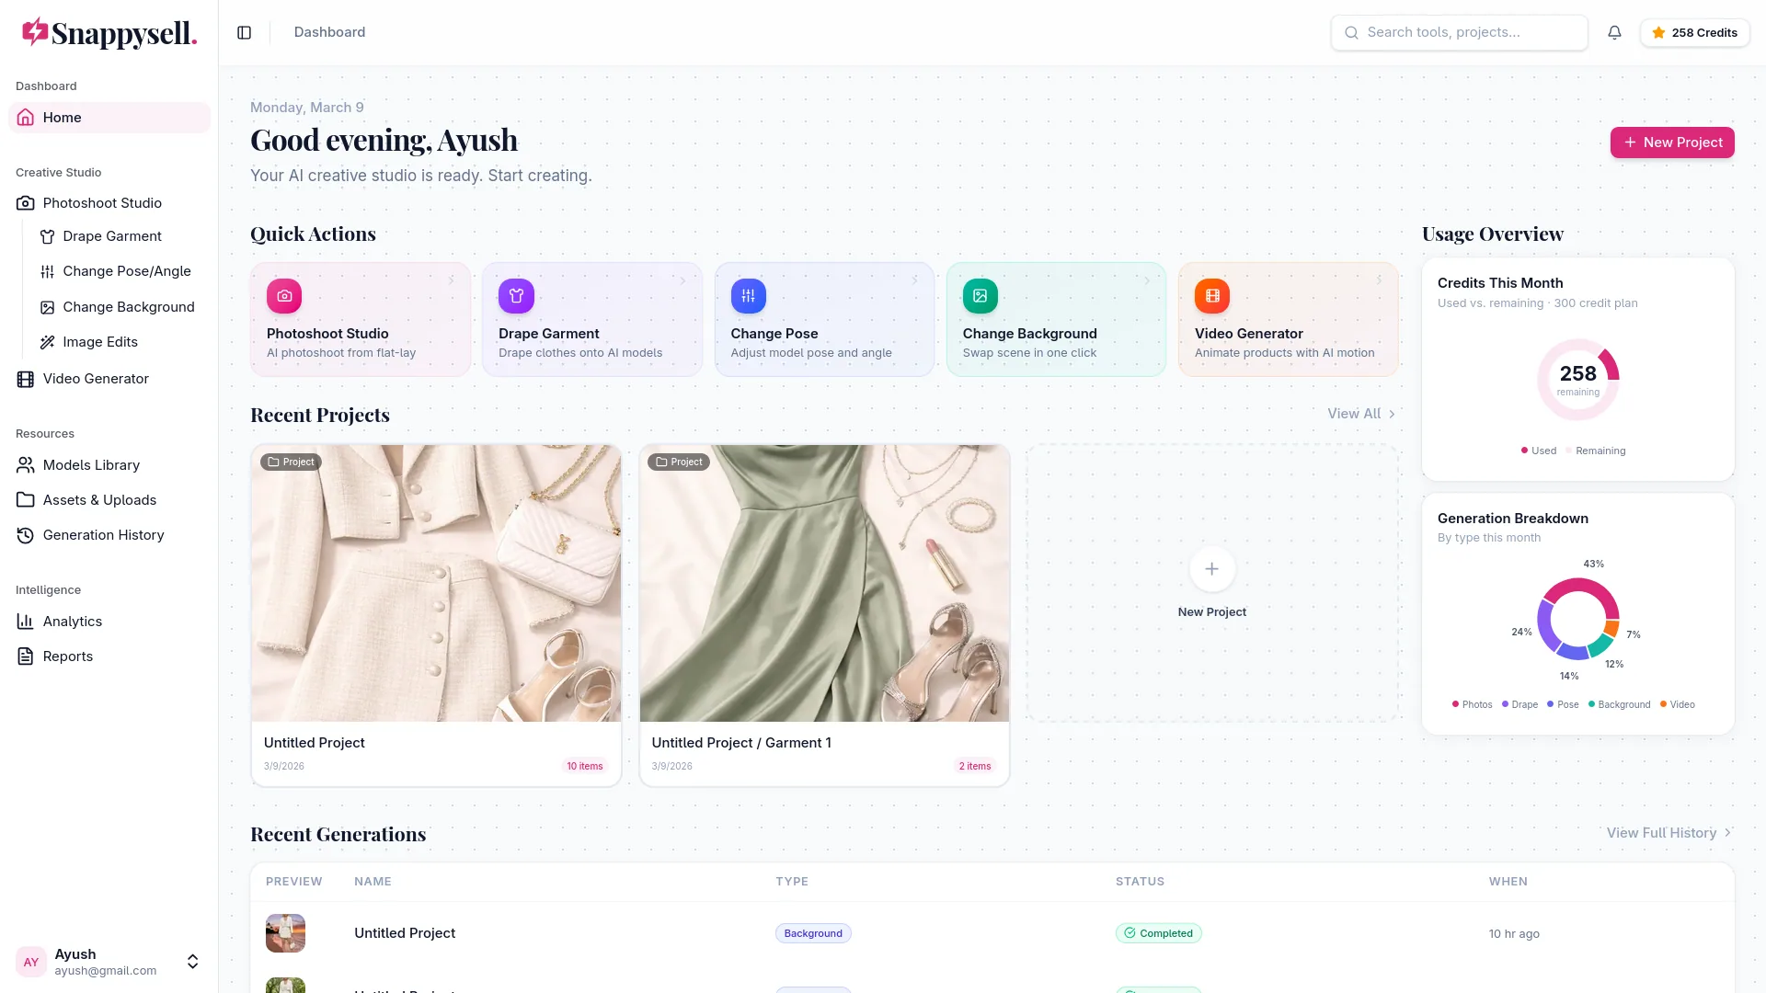Viewport: 1766px width, 993px height.
Task: Open the account switcher chevrons beside Ayush
Action: 192,962
